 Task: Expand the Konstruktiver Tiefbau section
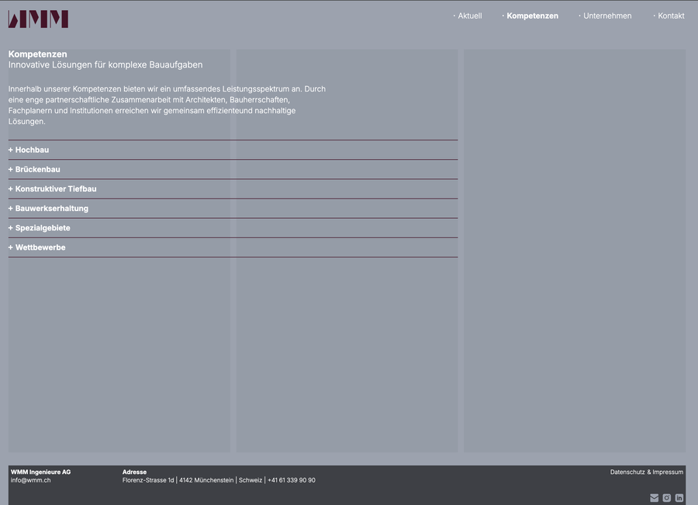(x=56, y=189)
